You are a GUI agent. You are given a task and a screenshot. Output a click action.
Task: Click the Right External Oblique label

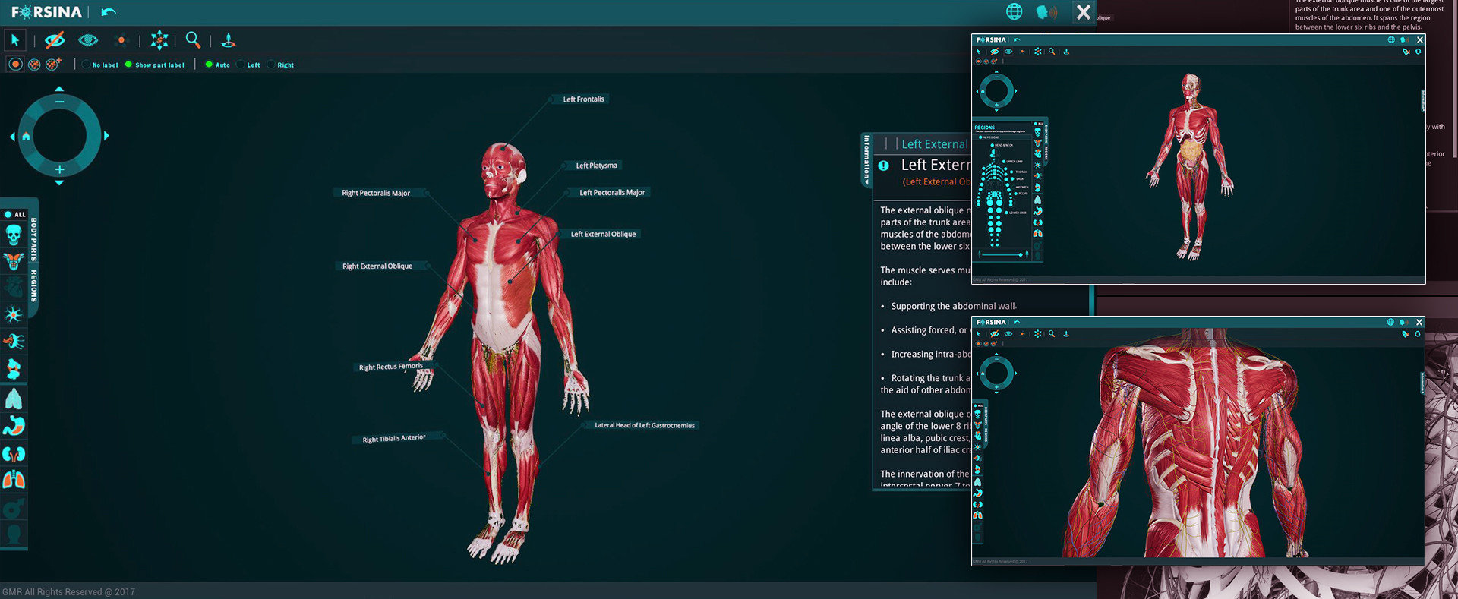pyautogui.click(x=377, y=266)
